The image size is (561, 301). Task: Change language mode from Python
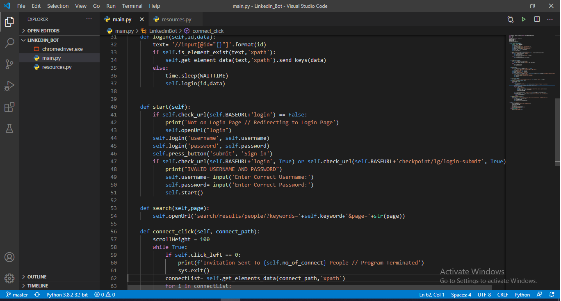pyautogui.click(x=522, y=295)
